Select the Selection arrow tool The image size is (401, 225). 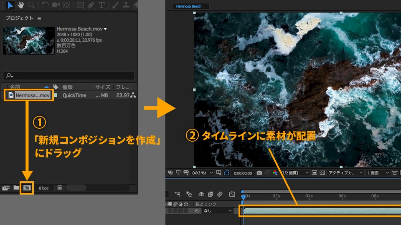pos(10,5)
